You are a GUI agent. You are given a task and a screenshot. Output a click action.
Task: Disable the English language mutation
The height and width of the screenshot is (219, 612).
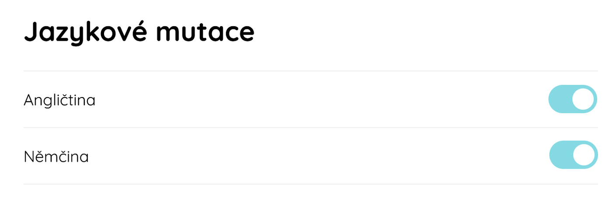[x=573, y=99]
